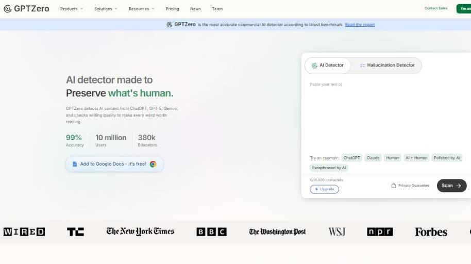Follow the Read the report link
471x264 pixels.
pyautogui.click(x=360, y=25)
